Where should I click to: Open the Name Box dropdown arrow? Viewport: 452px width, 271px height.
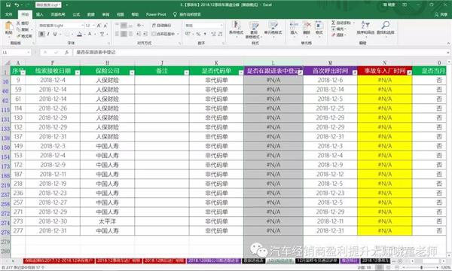coord(29,53)
